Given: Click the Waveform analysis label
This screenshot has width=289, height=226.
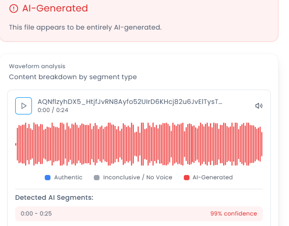Looking at the screenshot, I should click(x=37, y=66).
